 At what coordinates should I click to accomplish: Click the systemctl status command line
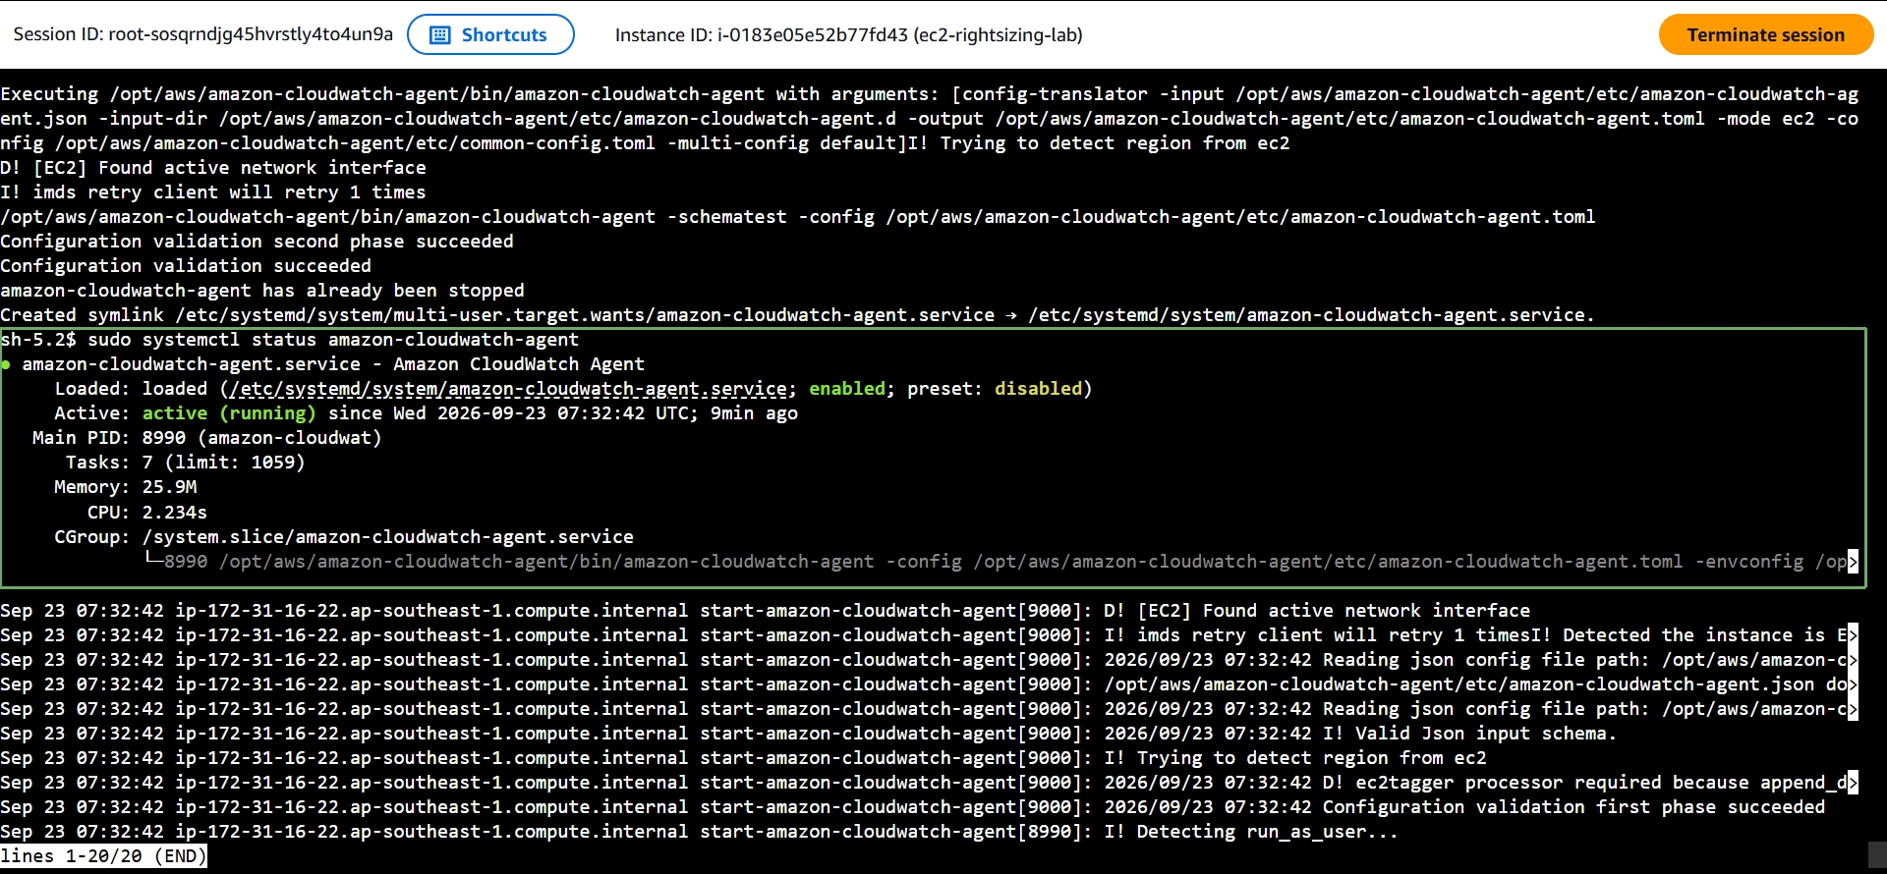[x=290, y=340]
